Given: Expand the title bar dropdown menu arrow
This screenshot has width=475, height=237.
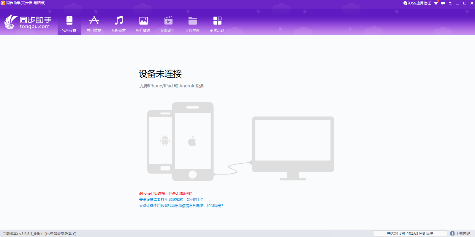Looking at the screenshot, I should tap(450, 3).
